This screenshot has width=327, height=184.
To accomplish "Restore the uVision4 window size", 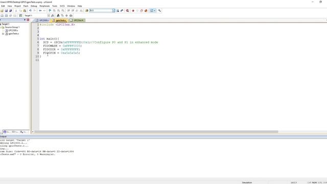I will tap(320, 2).
